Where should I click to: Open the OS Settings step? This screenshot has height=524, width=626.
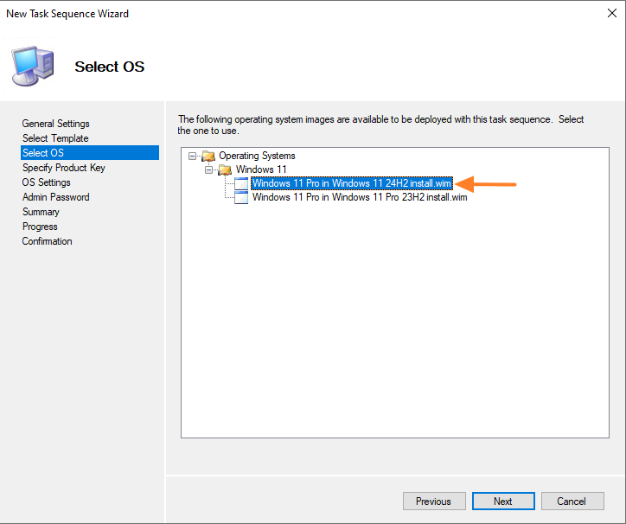tap(47, 182)
